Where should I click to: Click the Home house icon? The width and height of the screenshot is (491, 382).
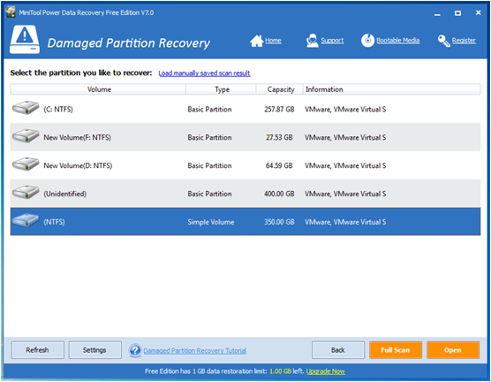click(256, 41)
